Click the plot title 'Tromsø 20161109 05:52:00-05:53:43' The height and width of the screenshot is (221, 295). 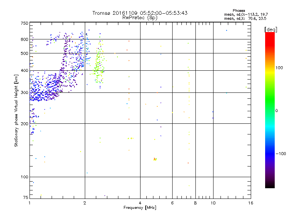click(140, 13)
